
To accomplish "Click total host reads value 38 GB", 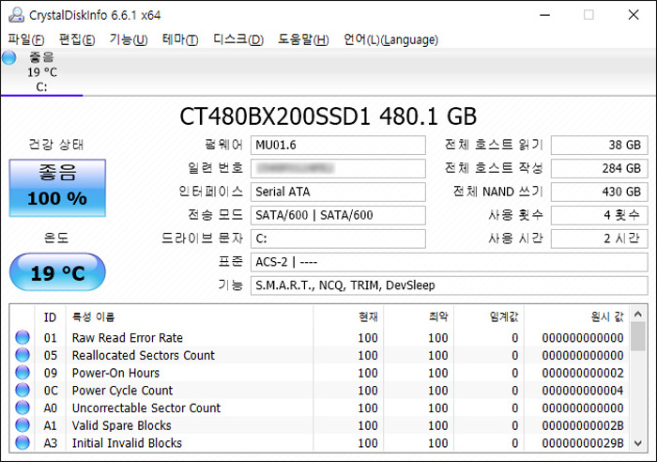I will pyautogui.click(x=599, y=145).
